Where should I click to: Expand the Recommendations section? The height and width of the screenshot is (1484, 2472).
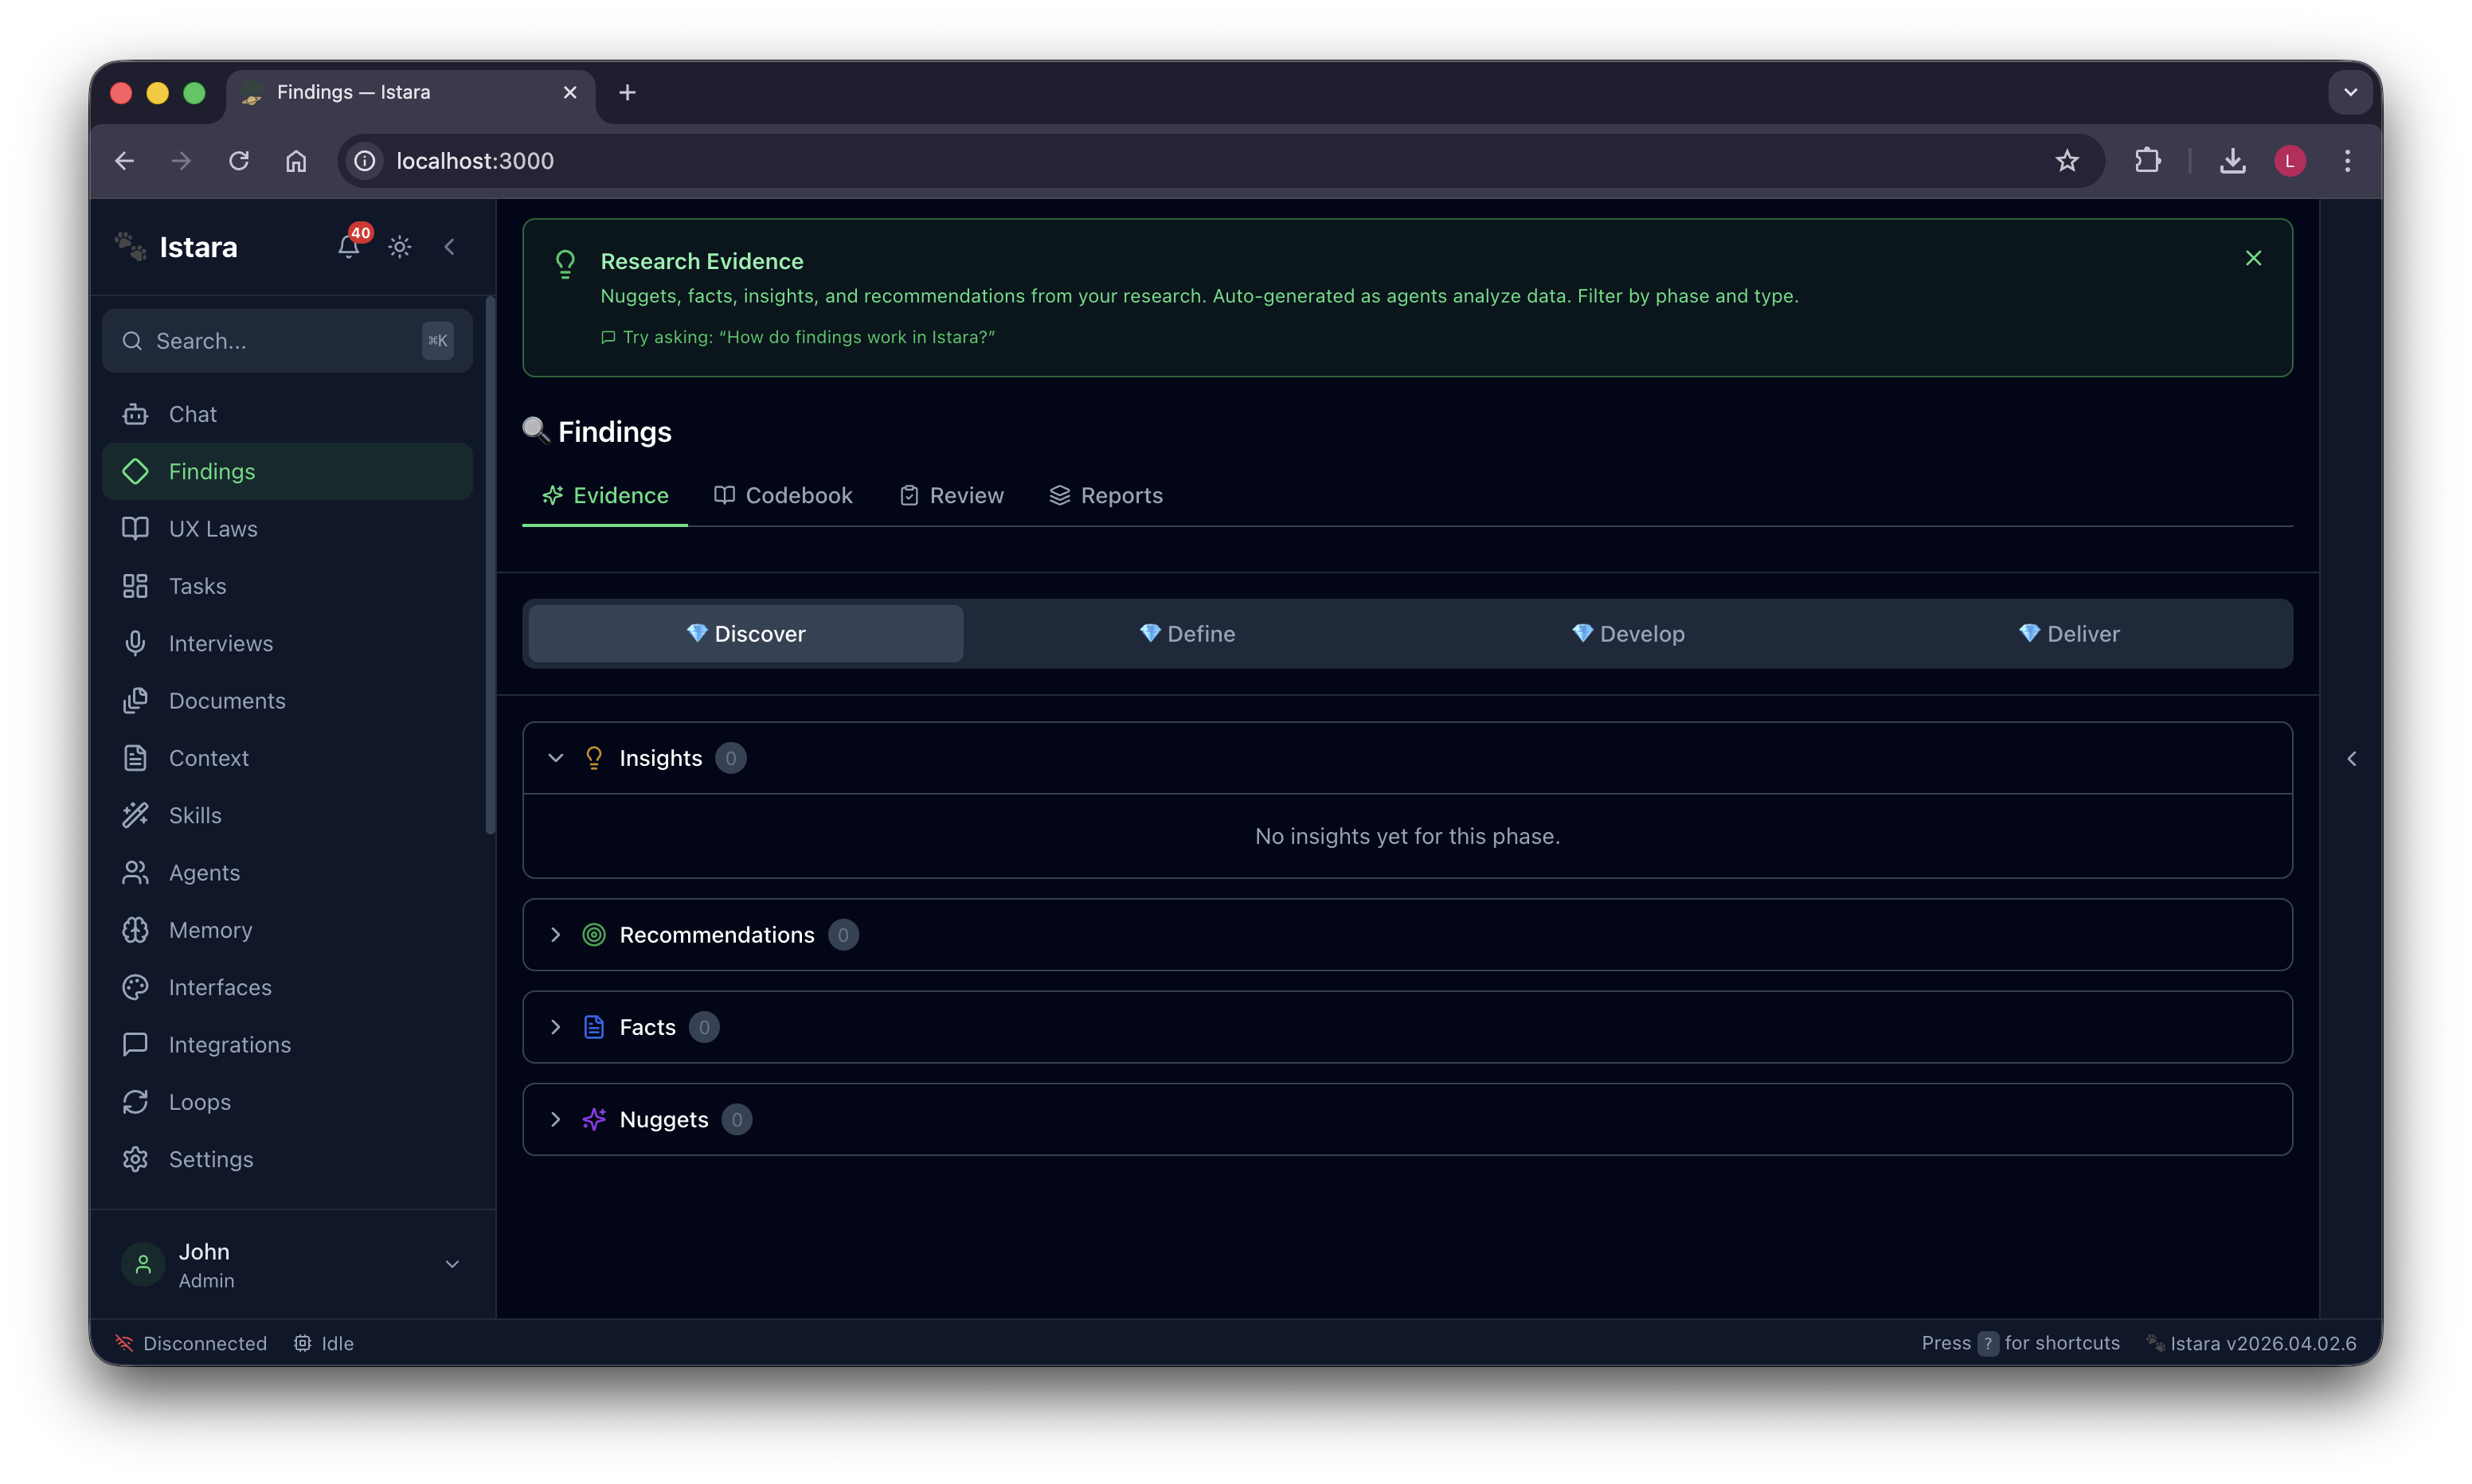coord(556,935)
